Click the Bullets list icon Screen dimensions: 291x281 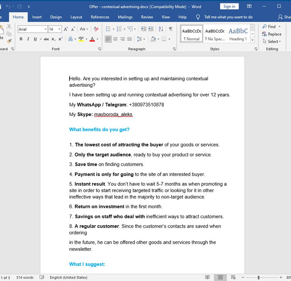point(108,29)
